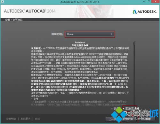Open the 自述 readme link

pyautogui.click(x=37, y=119)
